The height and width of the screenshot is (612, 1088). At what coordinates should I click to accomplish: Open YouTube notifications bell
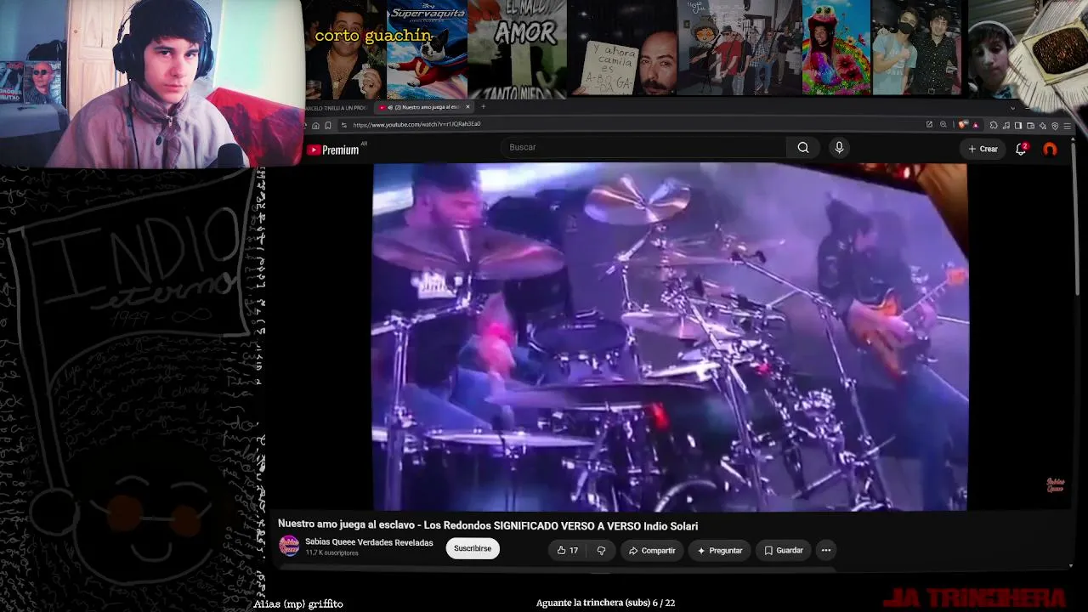1022,149
